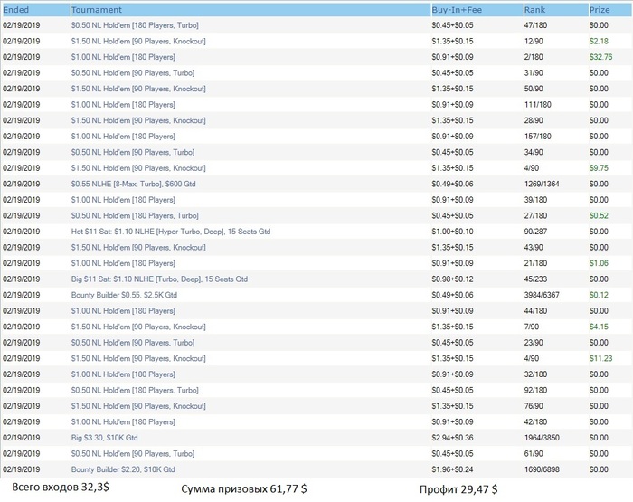Click rank 27/180

pyautogui.click(x=535, y=215)
